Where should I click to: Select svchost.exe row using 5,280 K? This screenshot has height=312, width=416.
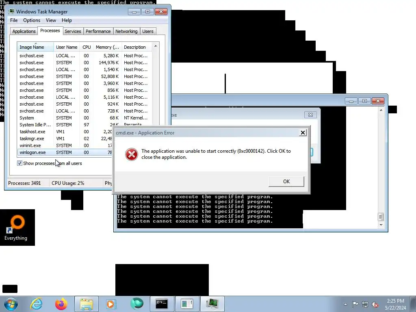(x=85, y=56)
